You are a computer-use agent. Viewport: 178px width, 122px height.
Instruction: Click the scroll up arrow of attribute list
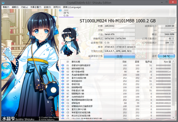[173, 61]
